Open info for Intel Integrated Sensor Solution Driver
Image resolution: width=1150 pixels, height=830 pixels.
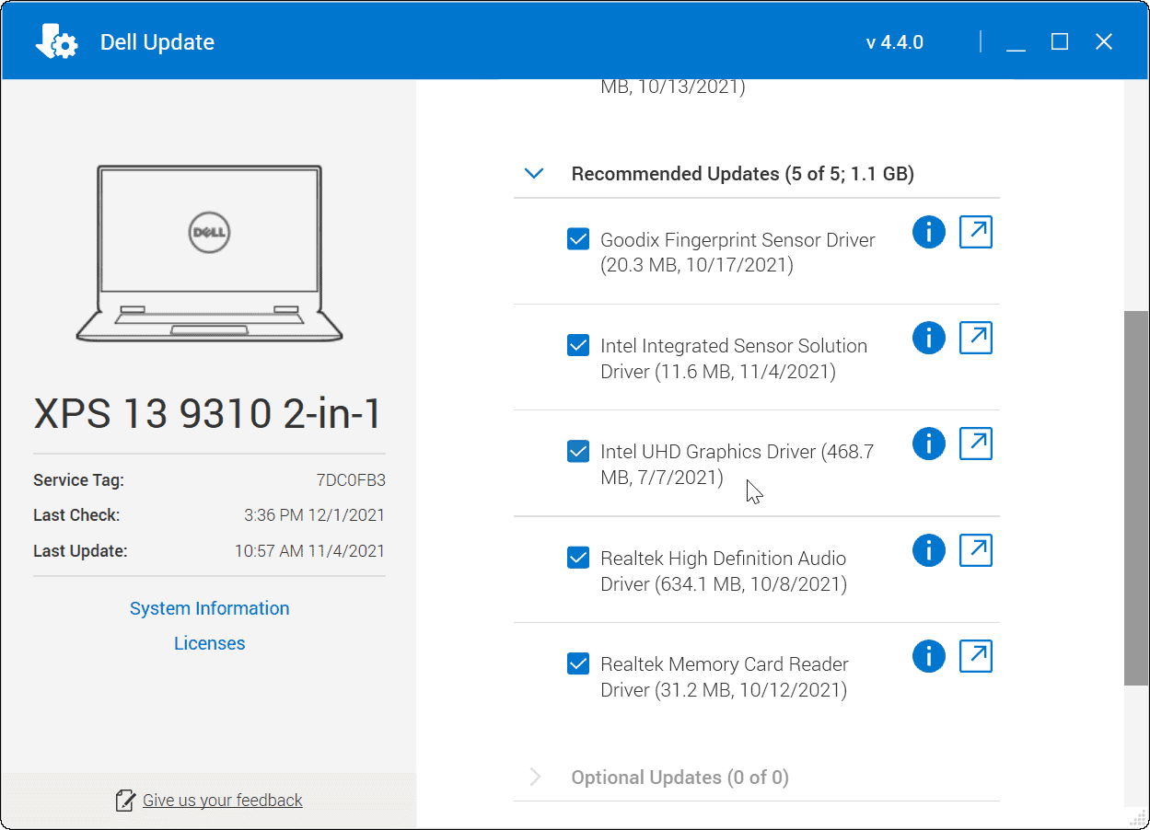coord(928,338)
